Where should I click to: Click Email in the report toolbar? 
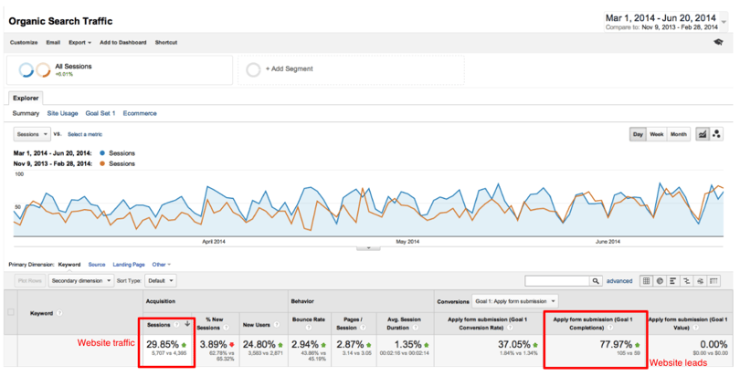click(x=53, y=42)
